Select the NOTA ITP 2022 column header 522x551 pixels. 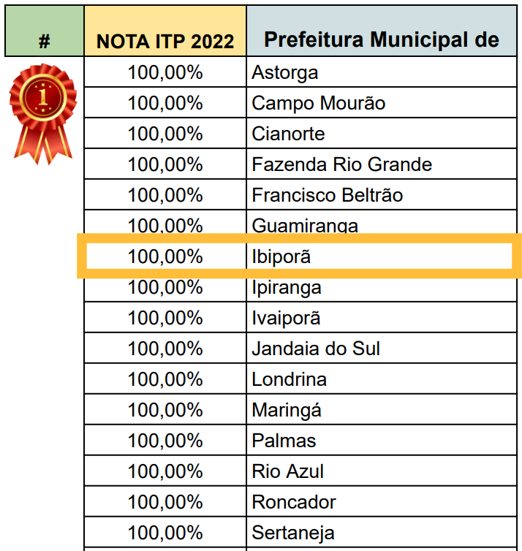tap(165, 31)
